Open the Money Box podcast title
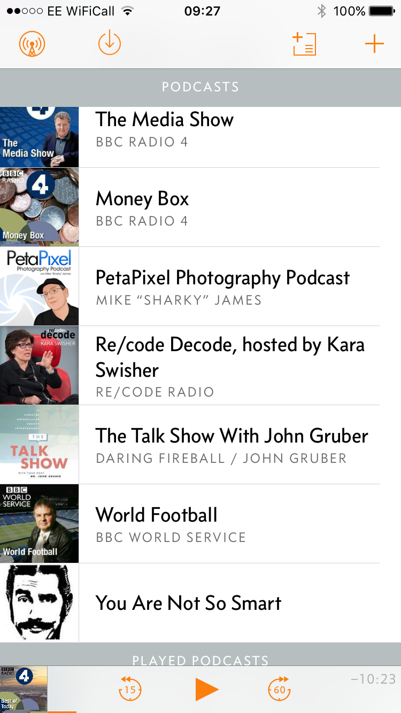 coord(142,199)
